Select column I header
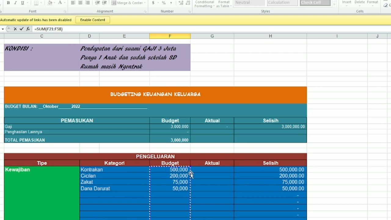 tap(337, 36)
